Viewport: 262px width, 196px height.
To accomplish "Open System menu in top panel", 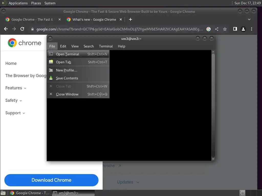I will click(x=50, y=3).
